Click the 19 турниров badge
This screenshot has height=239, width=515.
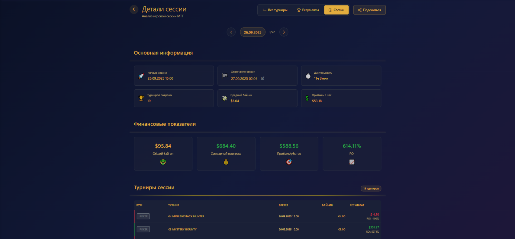pos(371,189)
